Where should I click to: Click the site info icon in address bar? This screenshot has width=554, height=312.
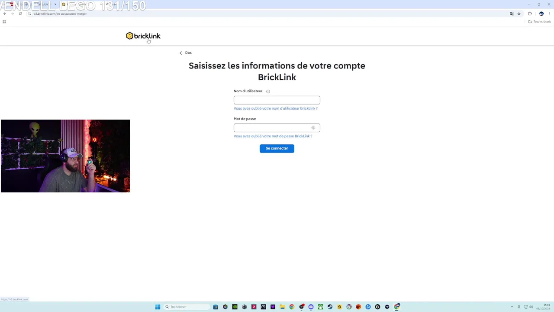coord(29,13)
